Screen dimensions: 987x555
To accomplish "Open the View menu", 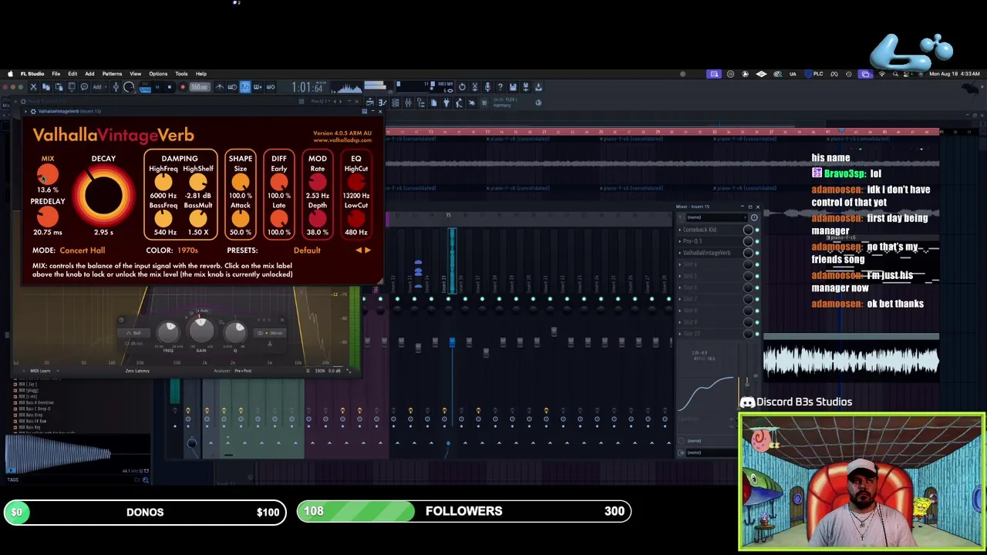I will 135,74.
